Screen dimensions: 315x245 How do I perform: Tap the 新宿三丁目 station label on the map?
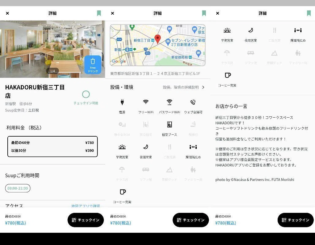tap(142, 40)
